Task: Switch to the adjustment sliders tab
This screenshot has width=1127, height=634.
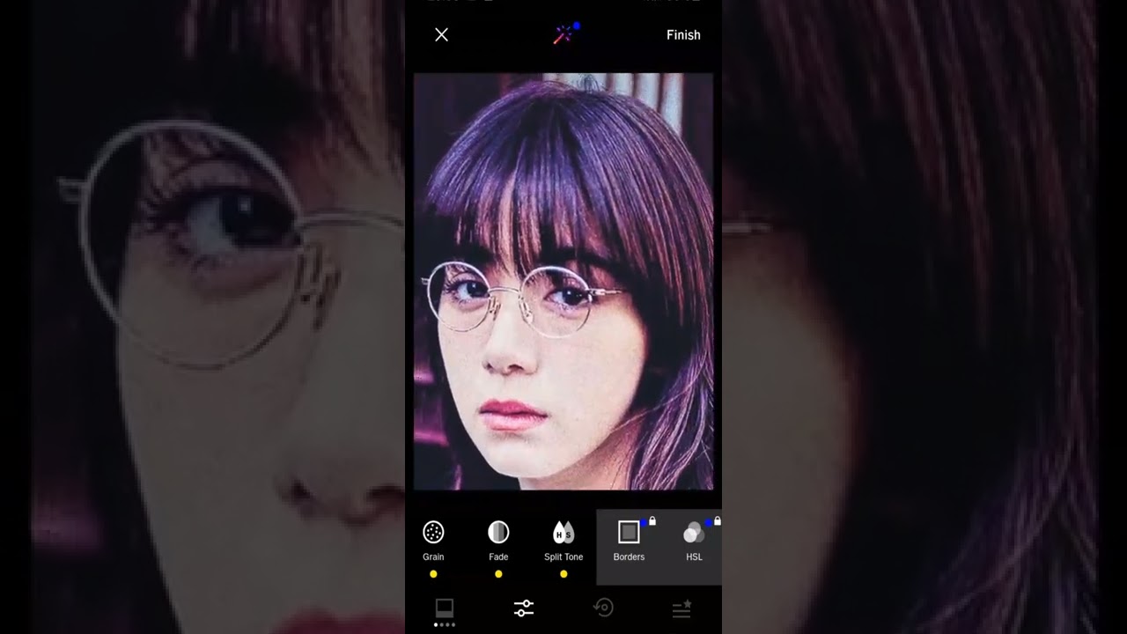Action: (524, 608)
